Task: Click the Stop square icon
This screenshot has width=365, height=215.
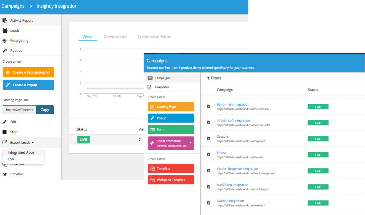Action: (5, 132)
